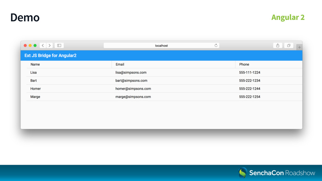The width and height of the screenshot is (322, 181).
Task: Click lisa@simpsons.com email cell
Action: point(174,73)
